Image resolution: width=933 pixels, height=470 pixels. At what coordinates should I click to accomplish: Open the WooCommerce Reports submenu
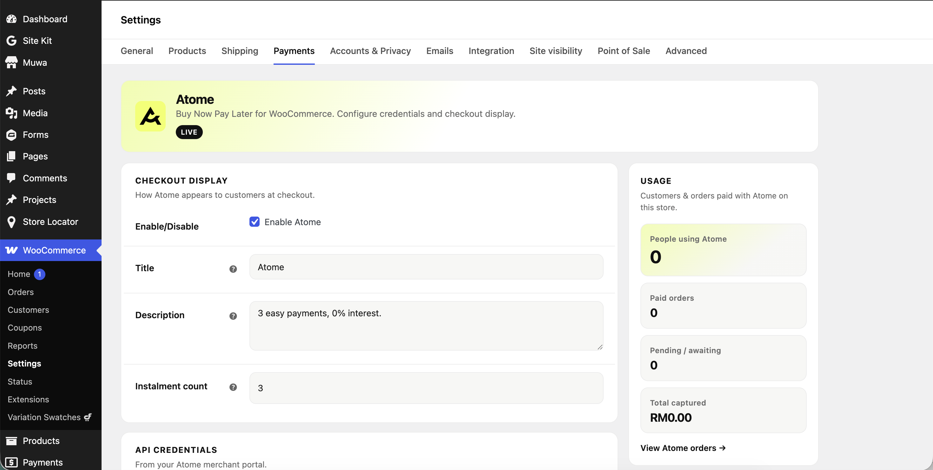(x=23, y=346)
